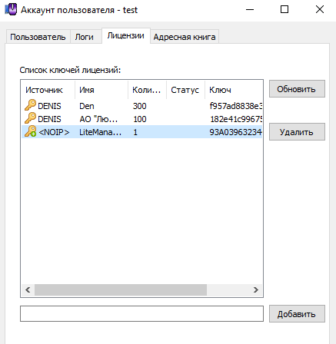This screenshot has width=336, height=344.
Task: Open the Адресная книга tab
Action: [x=185, y=37]
